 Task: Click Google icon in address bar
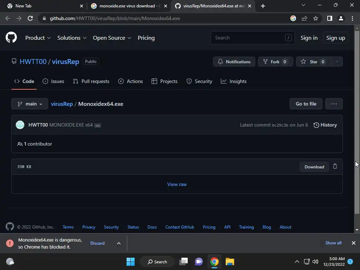[x=293, y=18]
